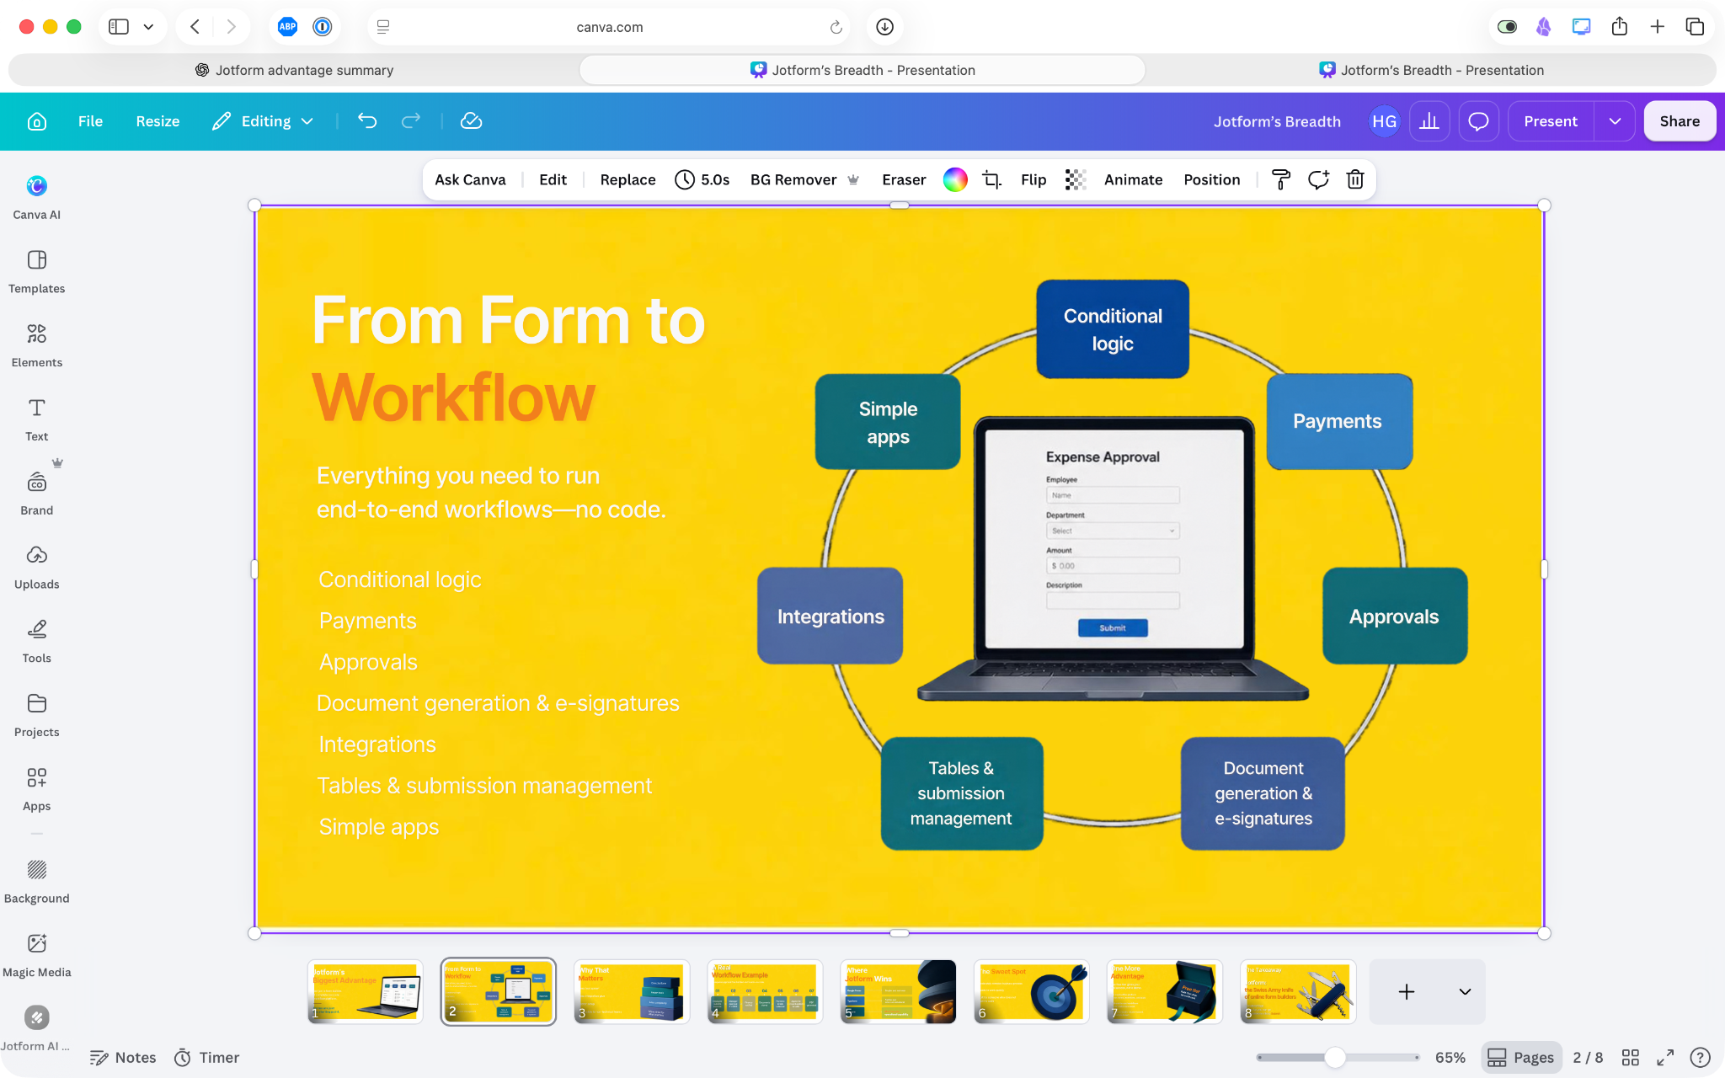Expand add-page options chevron
The width and height of the screenshot is (1725, 1078).
point(1465,992)
